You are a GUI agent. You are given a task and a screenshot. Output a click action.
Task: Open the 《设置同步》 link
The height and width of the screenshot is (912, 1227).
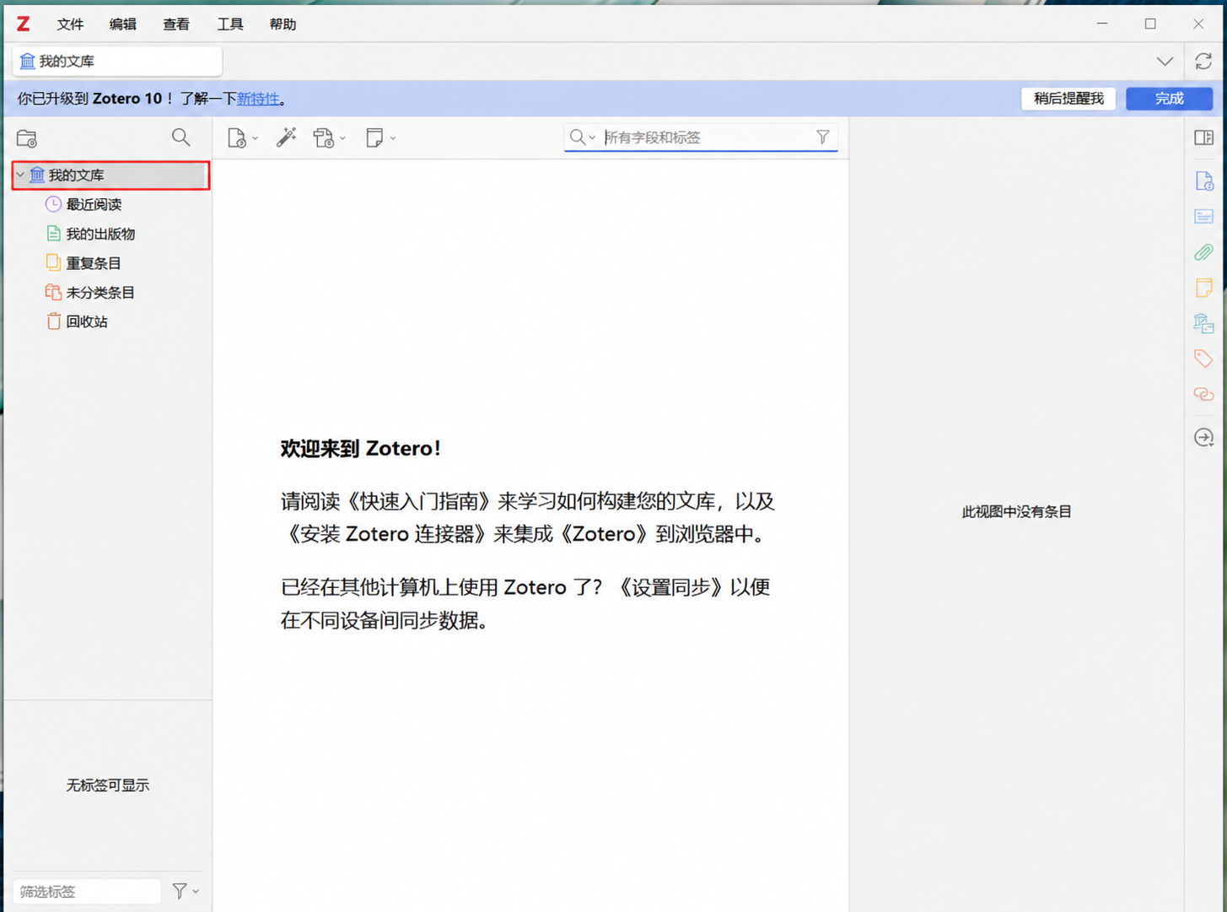(670, 587)
